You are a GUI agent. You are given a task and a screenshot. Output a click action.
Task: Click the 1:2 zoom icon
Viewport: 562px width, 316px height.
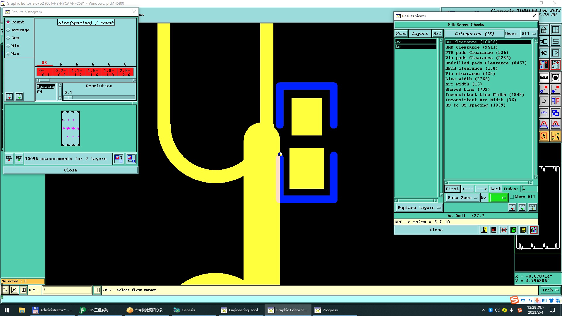point(544,53)
